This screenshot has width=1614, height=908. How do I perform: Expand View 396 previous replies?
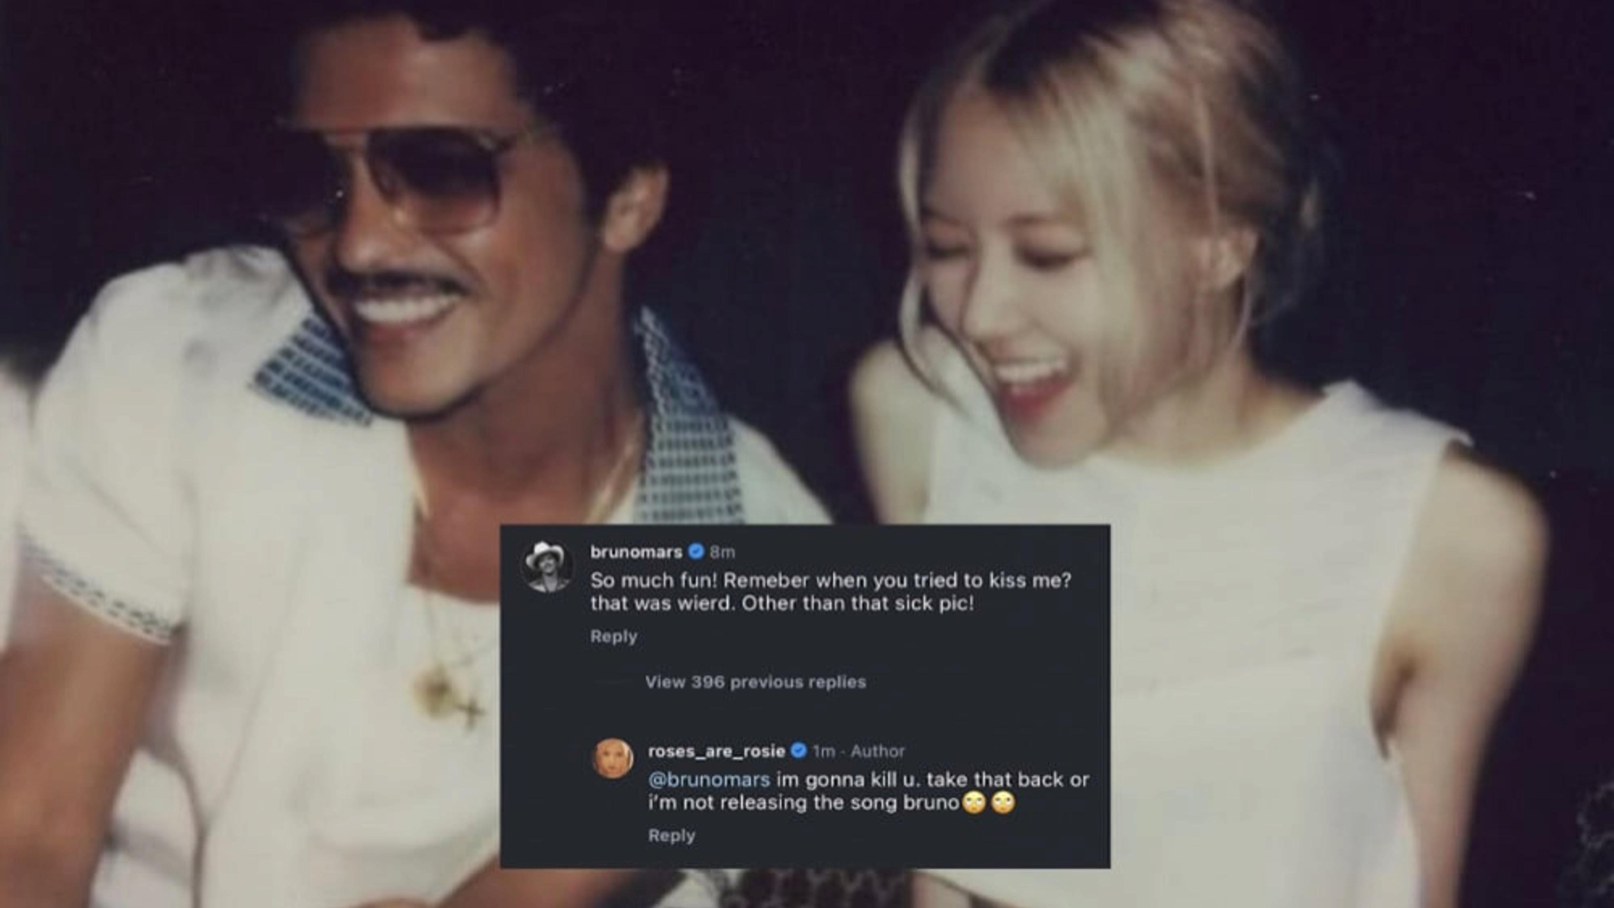[x=755, y=682]
